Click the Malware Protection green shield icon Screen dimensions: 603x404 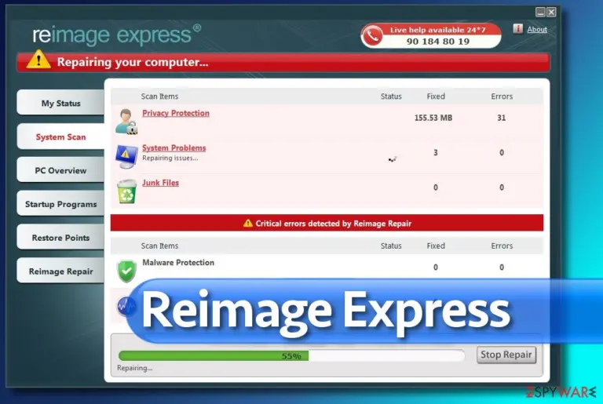[126, 271]
